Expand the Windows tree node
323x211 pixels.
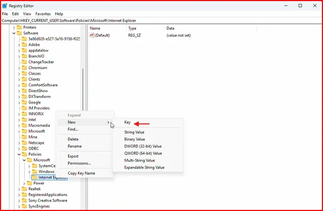29,172
